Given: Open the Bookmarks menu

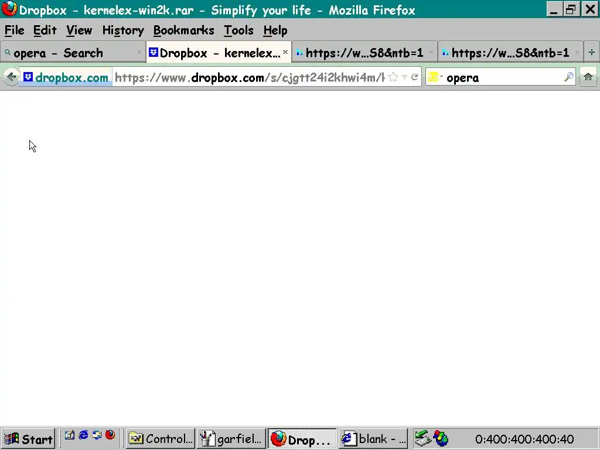Looking at the screenshot, I should (183, 30).
